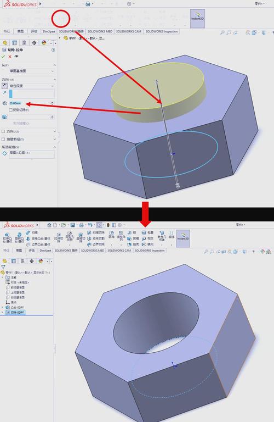
Task: Select SOLIDWORKS Inspection tab in upper window
Action: click(x=162, y=31)
